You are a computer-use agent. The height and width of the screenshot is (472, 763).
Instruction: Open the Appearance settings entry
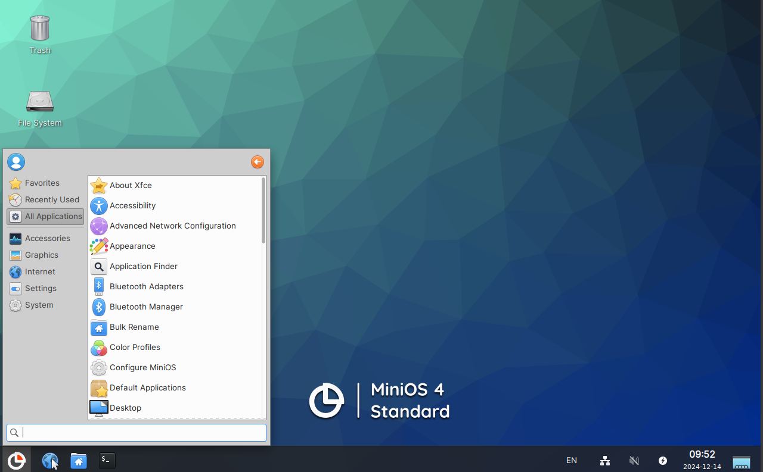[x=175, y=246]
